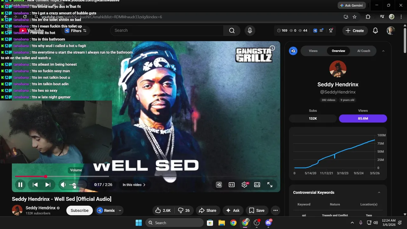Click the channel avatar below the video
The image size is (407, 229).
[17, 210]
